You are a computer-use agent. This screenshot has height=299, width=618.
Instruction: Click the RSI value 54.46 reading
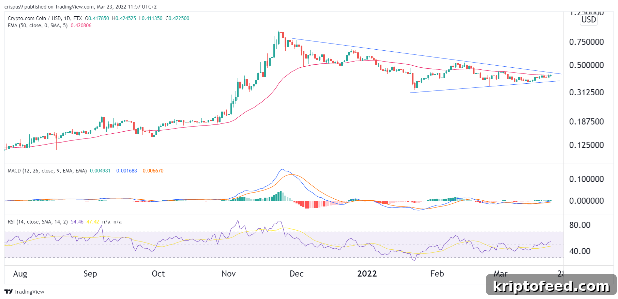pos(77,222)
